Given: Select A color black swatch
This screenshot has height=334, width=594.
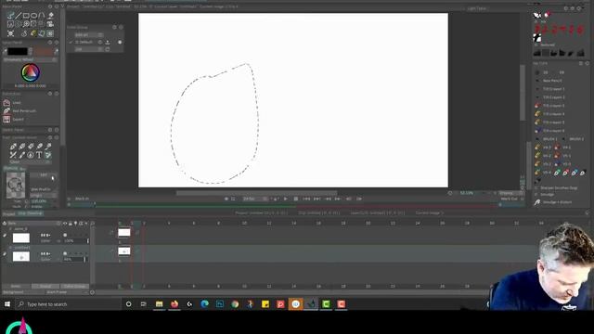Looking at the screenshot, I should click(x=18, y=51).
